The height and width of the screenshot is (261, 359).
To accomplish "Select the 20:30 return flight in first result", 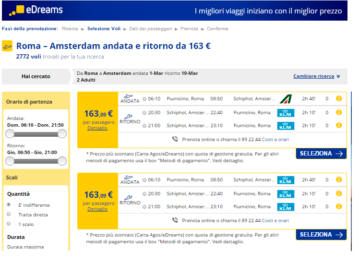I will (x=144, y=113).
